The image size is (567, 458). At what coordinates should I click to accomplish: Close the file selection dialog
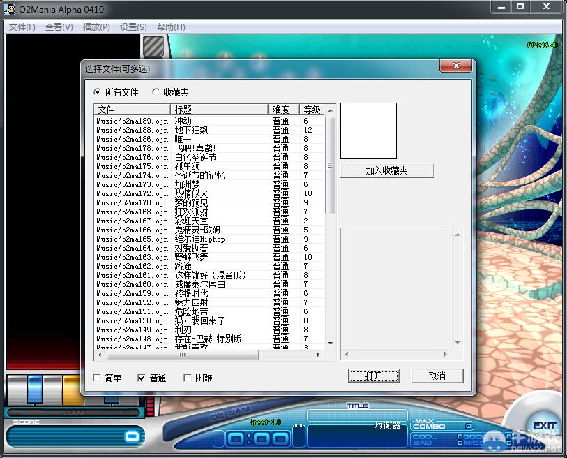[455, 66]
